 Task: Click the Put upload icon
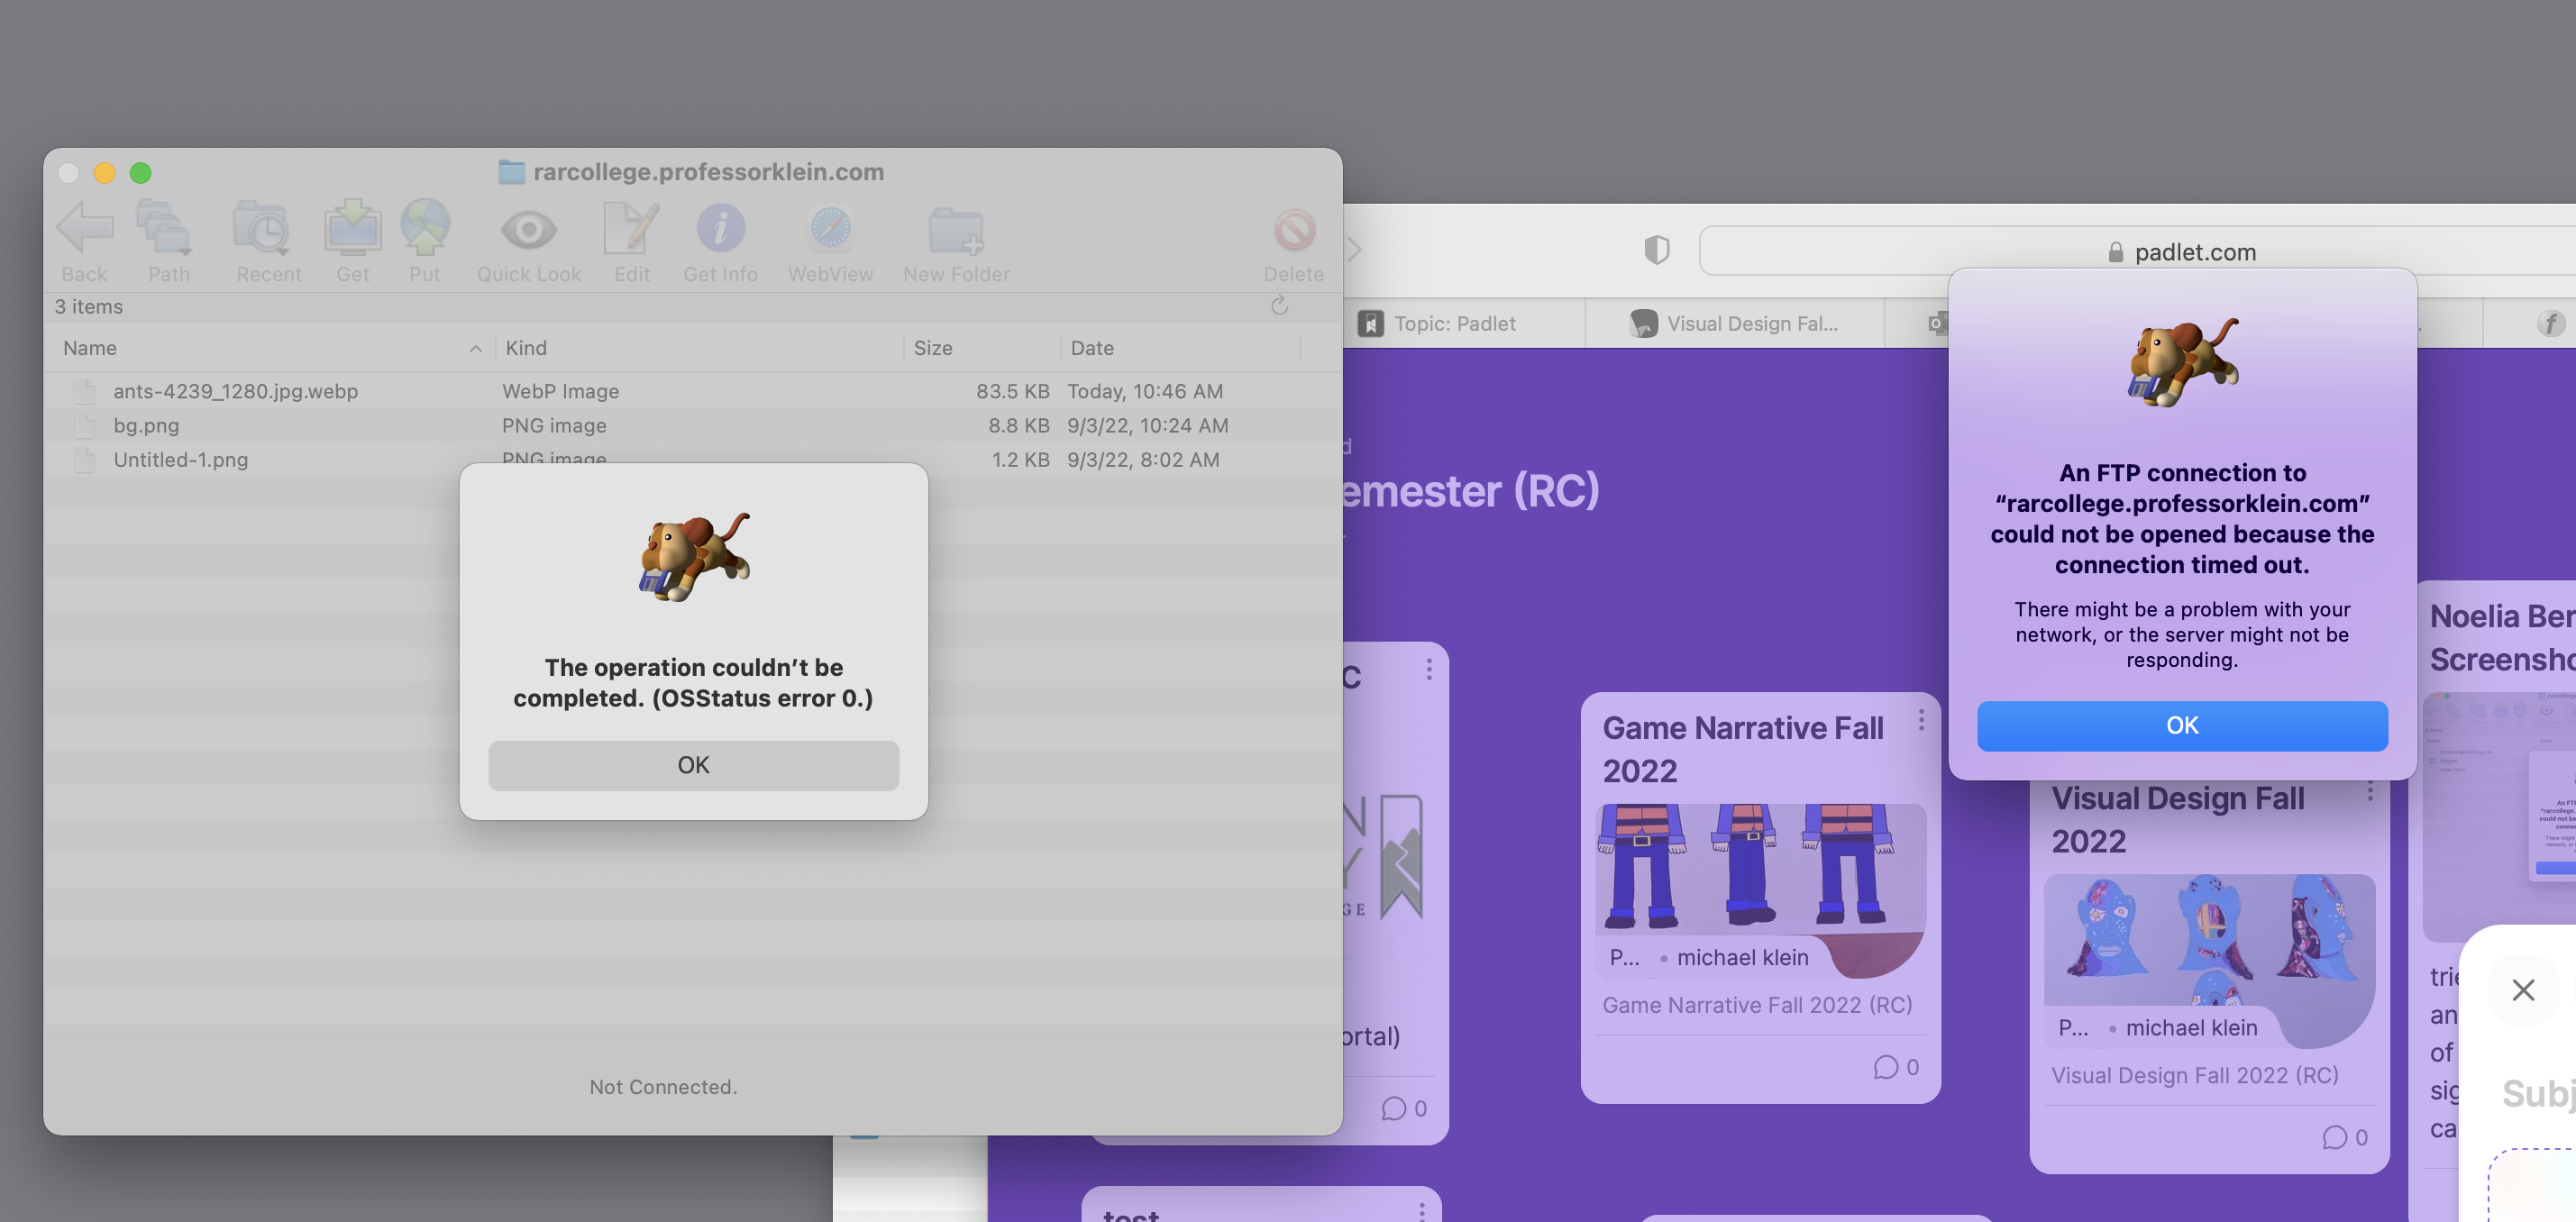coord(425,227)
